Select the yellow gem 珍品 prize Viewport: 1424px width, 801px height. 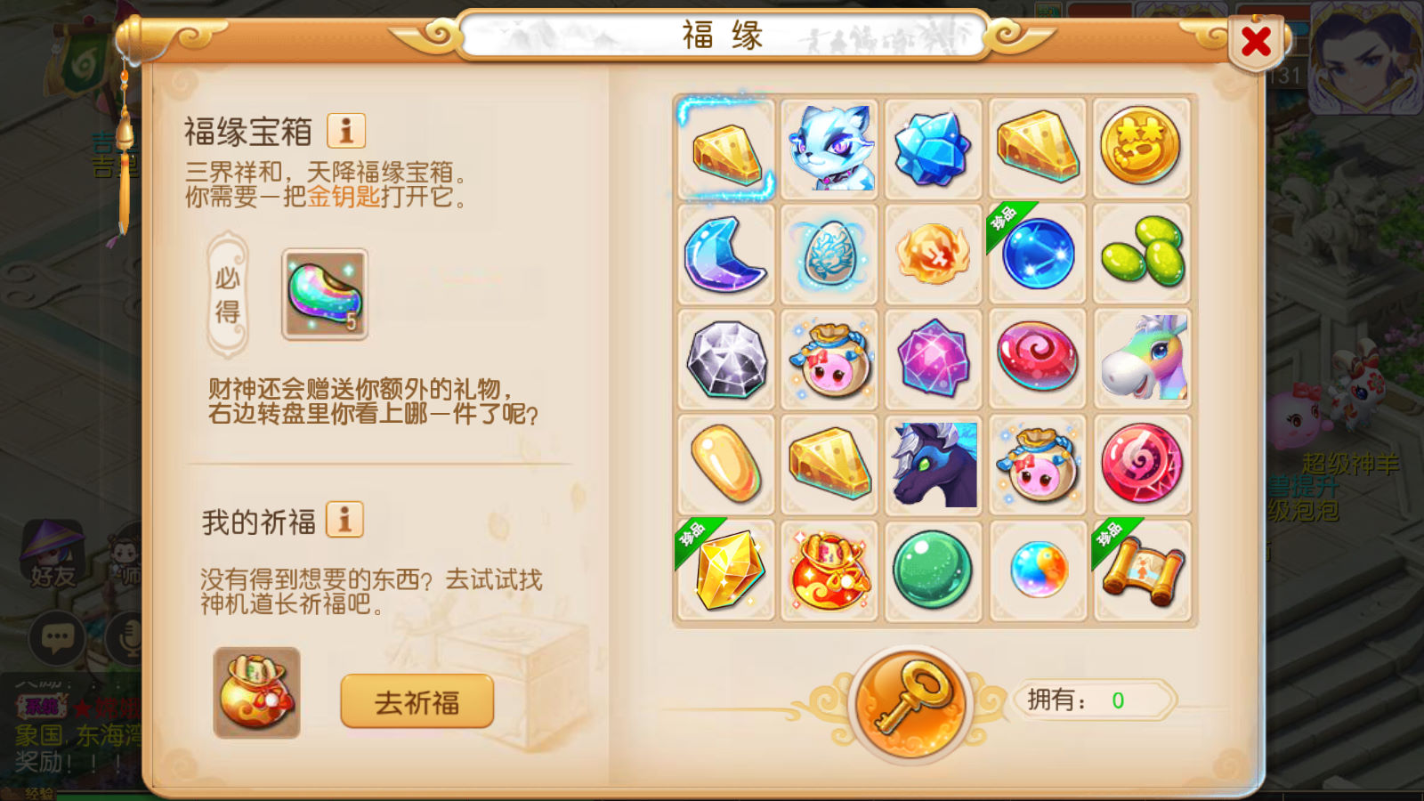point(725,570)
